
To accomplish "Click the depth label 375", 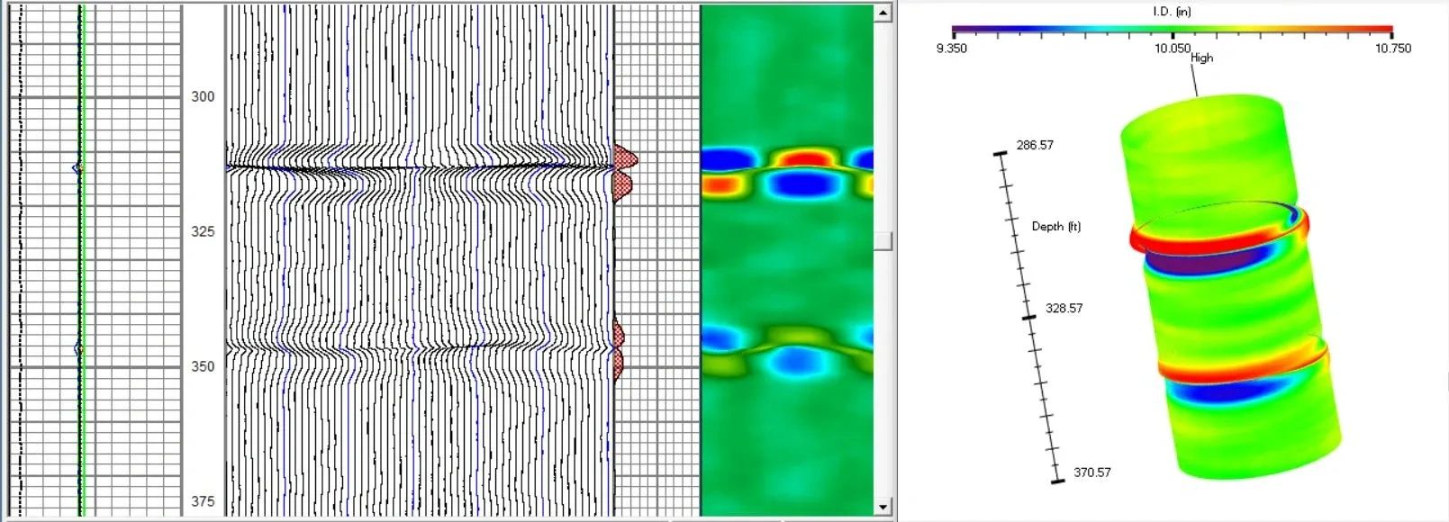I will [203, 501].
